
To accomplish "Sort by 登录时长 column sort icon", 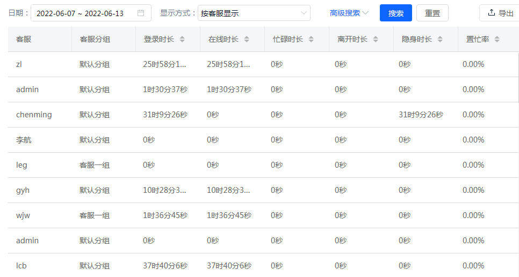I will (x=182, y=39).
